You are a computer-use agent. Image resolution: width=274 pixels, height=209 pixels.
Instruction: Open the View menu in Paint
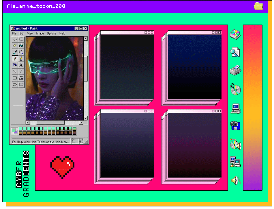(x=30, y=34)
